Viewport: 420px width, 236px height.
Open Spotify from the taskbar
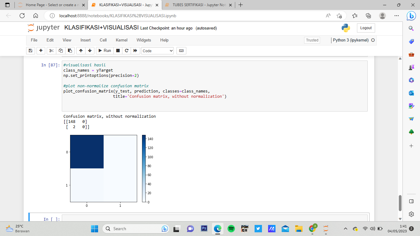(231, 229)
